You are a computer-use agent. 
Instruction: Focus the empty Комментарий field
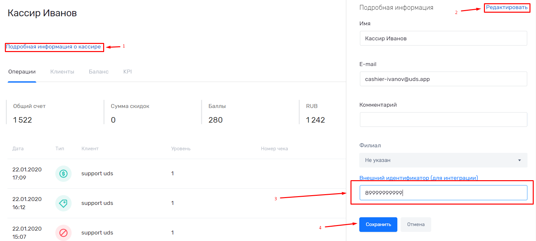(443, 120)
